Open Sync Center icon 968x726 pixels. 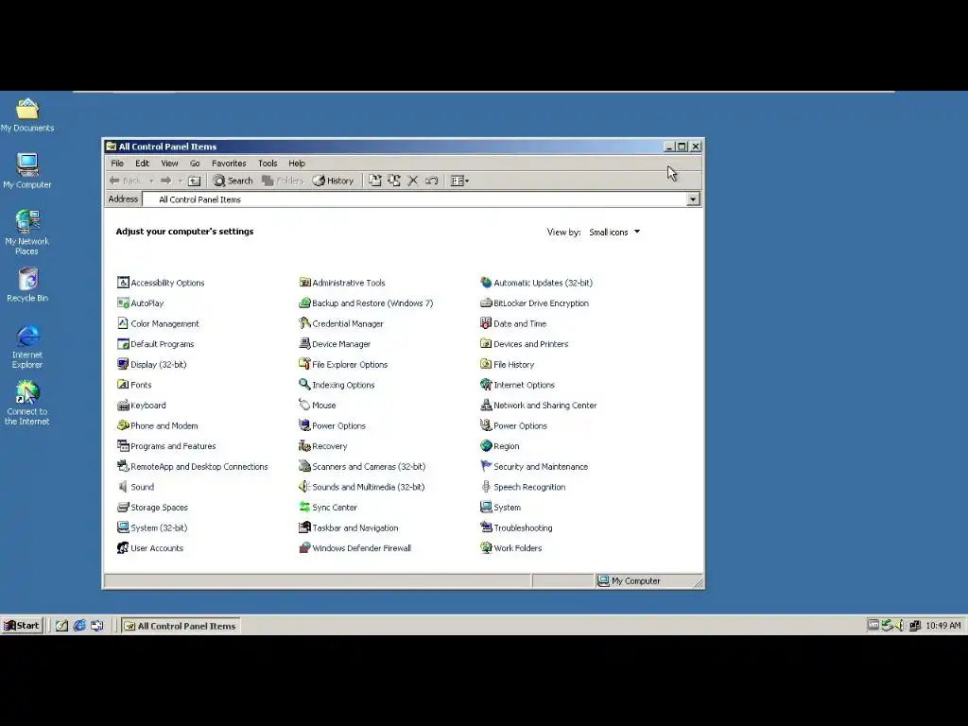[304, 507]
